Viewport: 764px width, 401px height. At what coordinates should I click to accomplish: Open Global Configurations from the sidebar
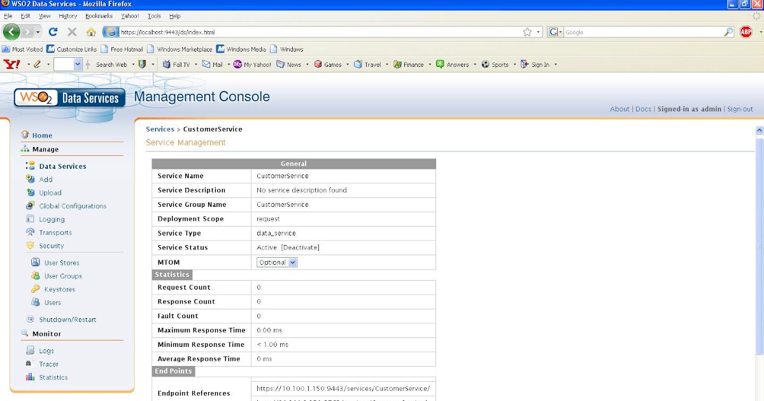click(30, 206)
